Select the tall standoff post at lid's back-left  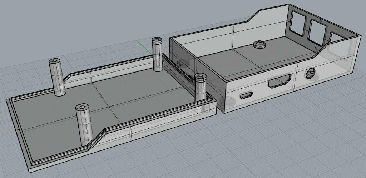57,77
